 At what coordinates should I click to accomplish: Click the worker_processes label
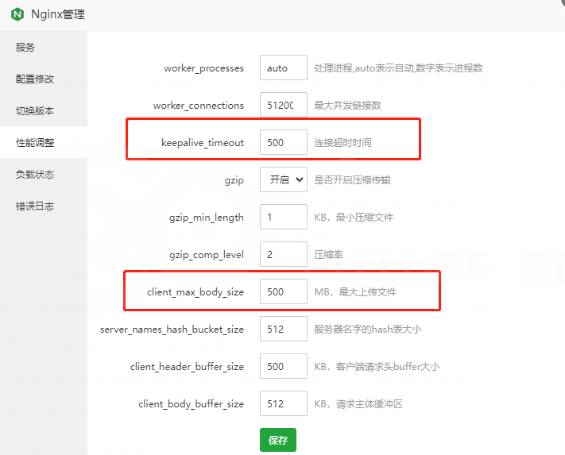point(204,68)
